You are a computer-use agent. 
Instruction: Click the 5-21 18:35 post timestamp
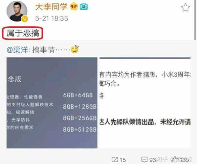click(52, 18)
